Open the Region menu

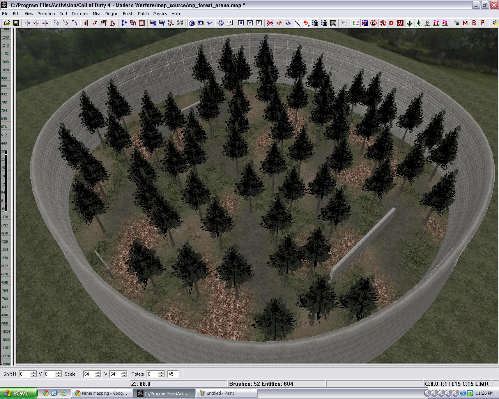[112, 14]
